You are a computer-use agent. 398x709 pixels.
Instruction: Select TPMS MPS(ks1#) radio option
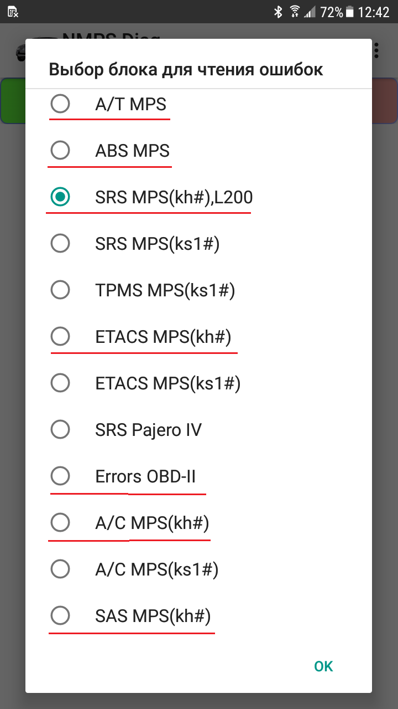(60, 290)
